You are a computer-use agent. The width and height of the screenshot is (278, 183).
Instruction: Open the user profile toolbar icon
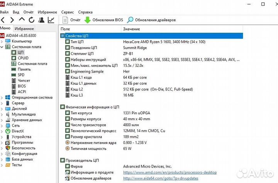pyautogui.click(x=41, y=20)
